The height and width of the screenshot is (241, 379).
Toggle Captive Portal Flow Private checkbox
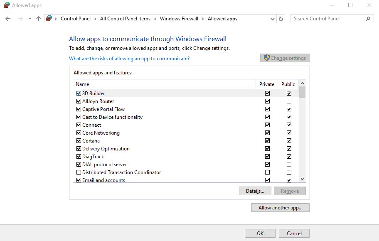tap(267, 109)
